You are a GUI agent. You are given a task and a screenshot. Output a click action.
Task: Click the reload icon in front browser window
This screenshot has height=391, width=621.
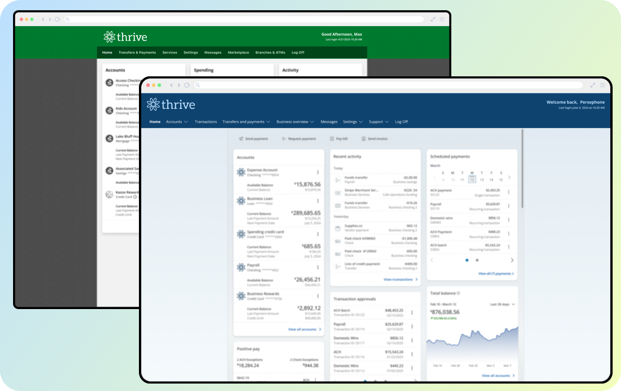tap(187, 85)
